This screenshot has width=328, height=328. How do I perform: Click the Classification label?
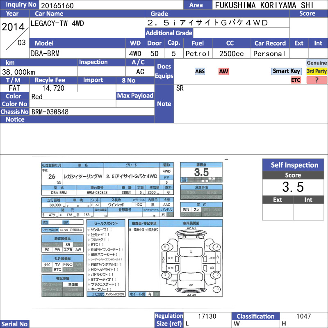255,316
